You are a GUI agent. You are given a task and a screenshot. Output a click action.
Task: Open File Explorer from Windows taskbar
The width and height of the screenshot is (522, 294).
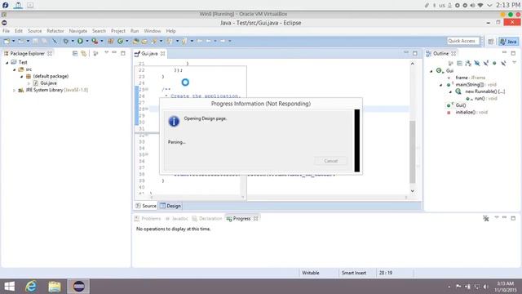[55, 287]
